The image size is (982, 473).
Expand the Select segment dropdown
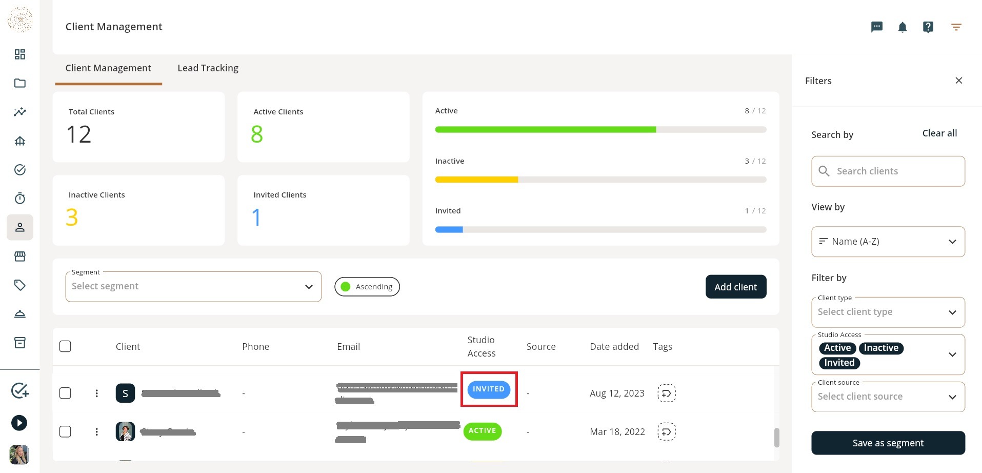tap(193, 287)
